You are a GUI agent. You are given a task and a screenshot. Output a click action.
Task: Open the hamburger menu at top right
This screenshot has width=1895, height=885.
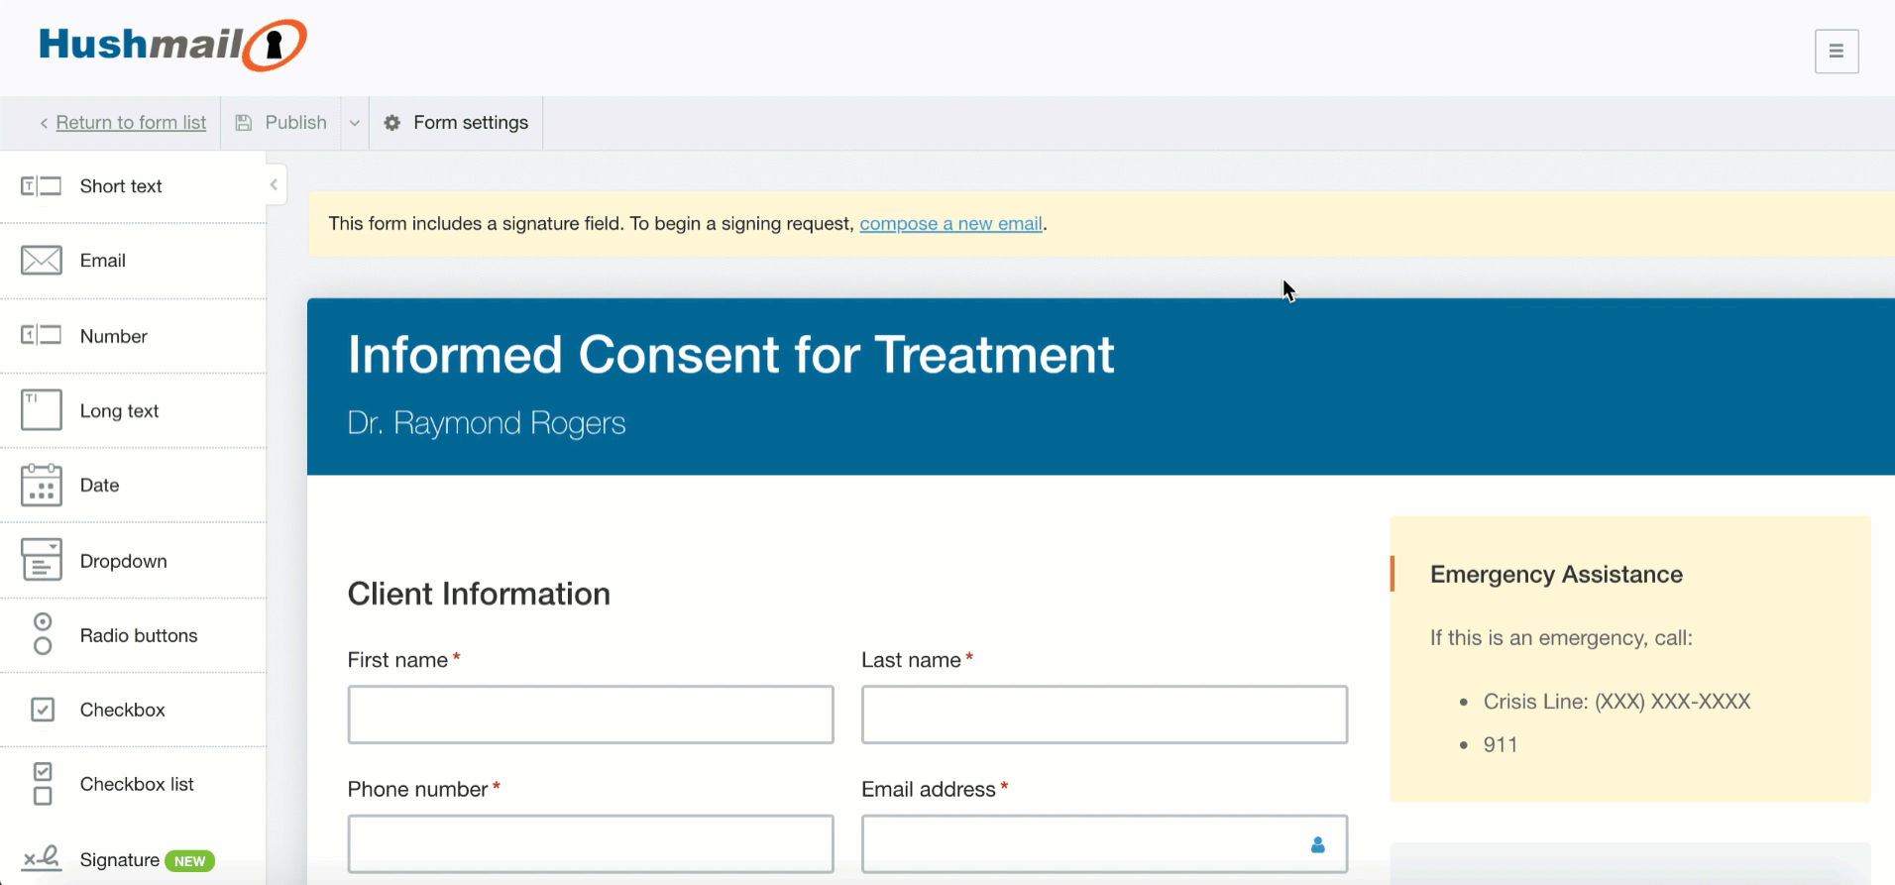[x=1836, y=52]
